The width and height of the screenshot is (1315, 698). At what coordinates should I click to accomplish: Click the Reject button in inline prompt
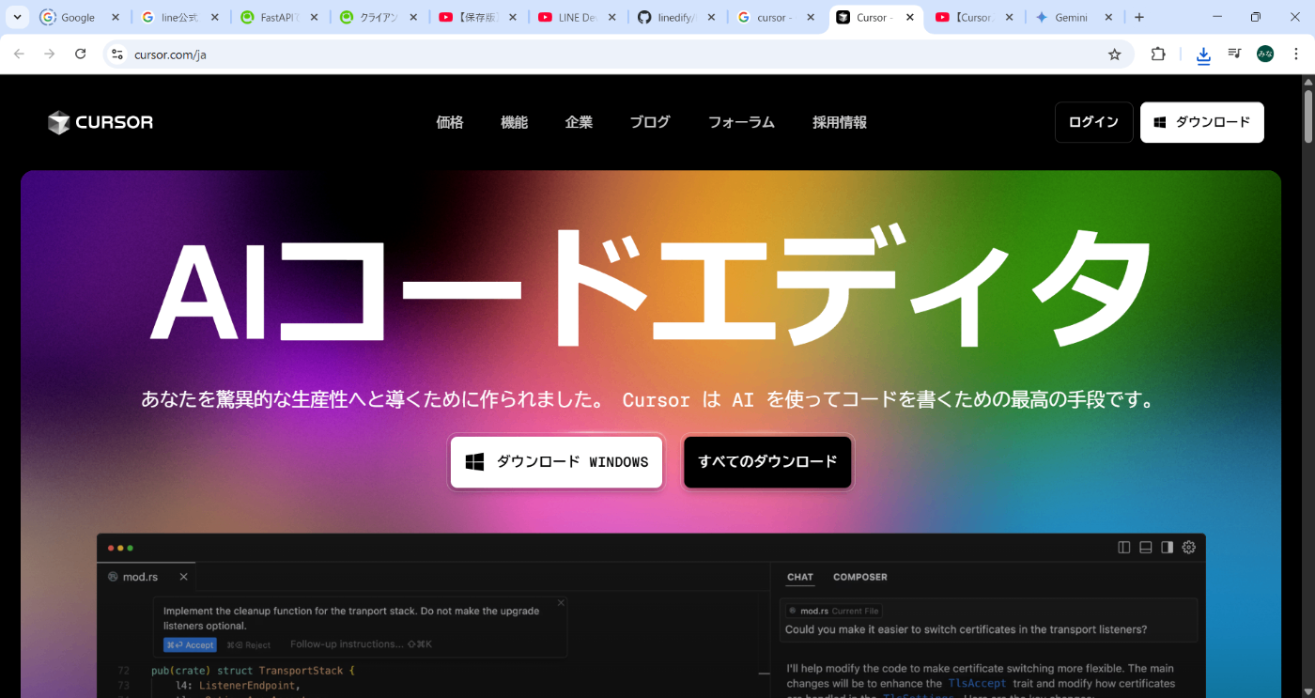coord(249,644)
